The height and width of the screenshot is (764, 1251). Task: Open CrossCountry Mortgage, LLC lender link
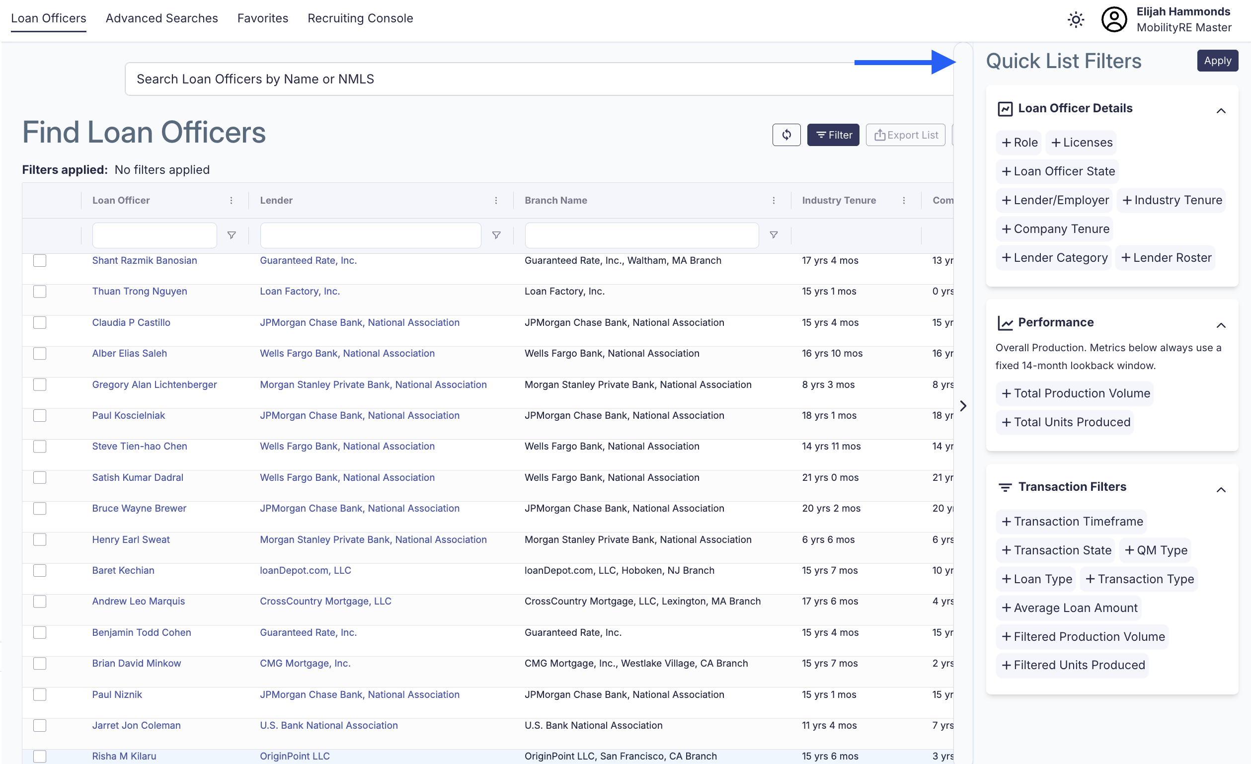(x=325, y=602)
